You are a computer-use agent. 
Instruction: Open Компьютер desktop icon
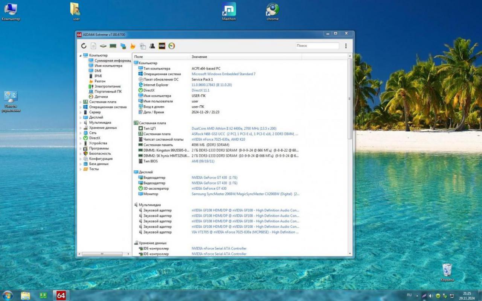click(11, 12)
